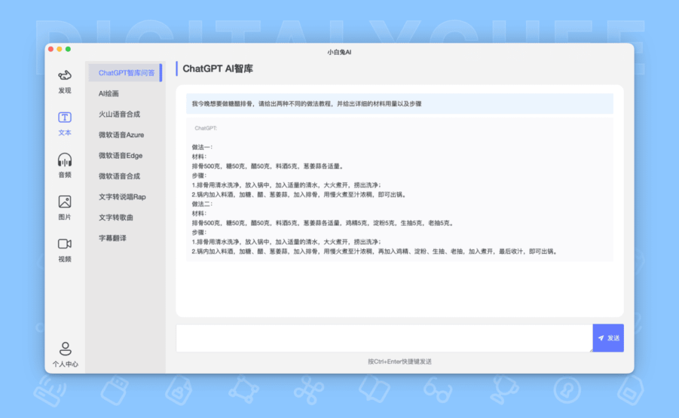Screen dimensions: 679x418
Task: Click the 做法二 heading text
Action: click(202, 204)
